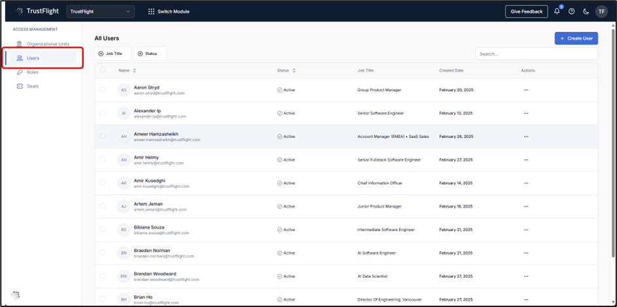Screen dimensions: 617x307
Task: Open actions menu for Ameer Hamzasheikh
Action: [526, 137]
